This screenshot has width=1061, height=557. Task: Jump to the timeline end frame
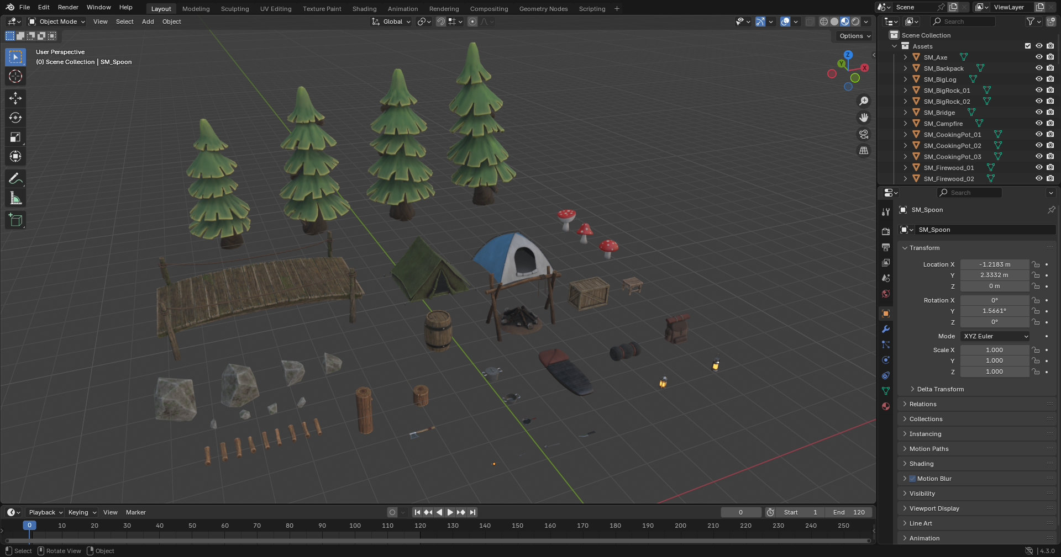click(x=472, y=512)
